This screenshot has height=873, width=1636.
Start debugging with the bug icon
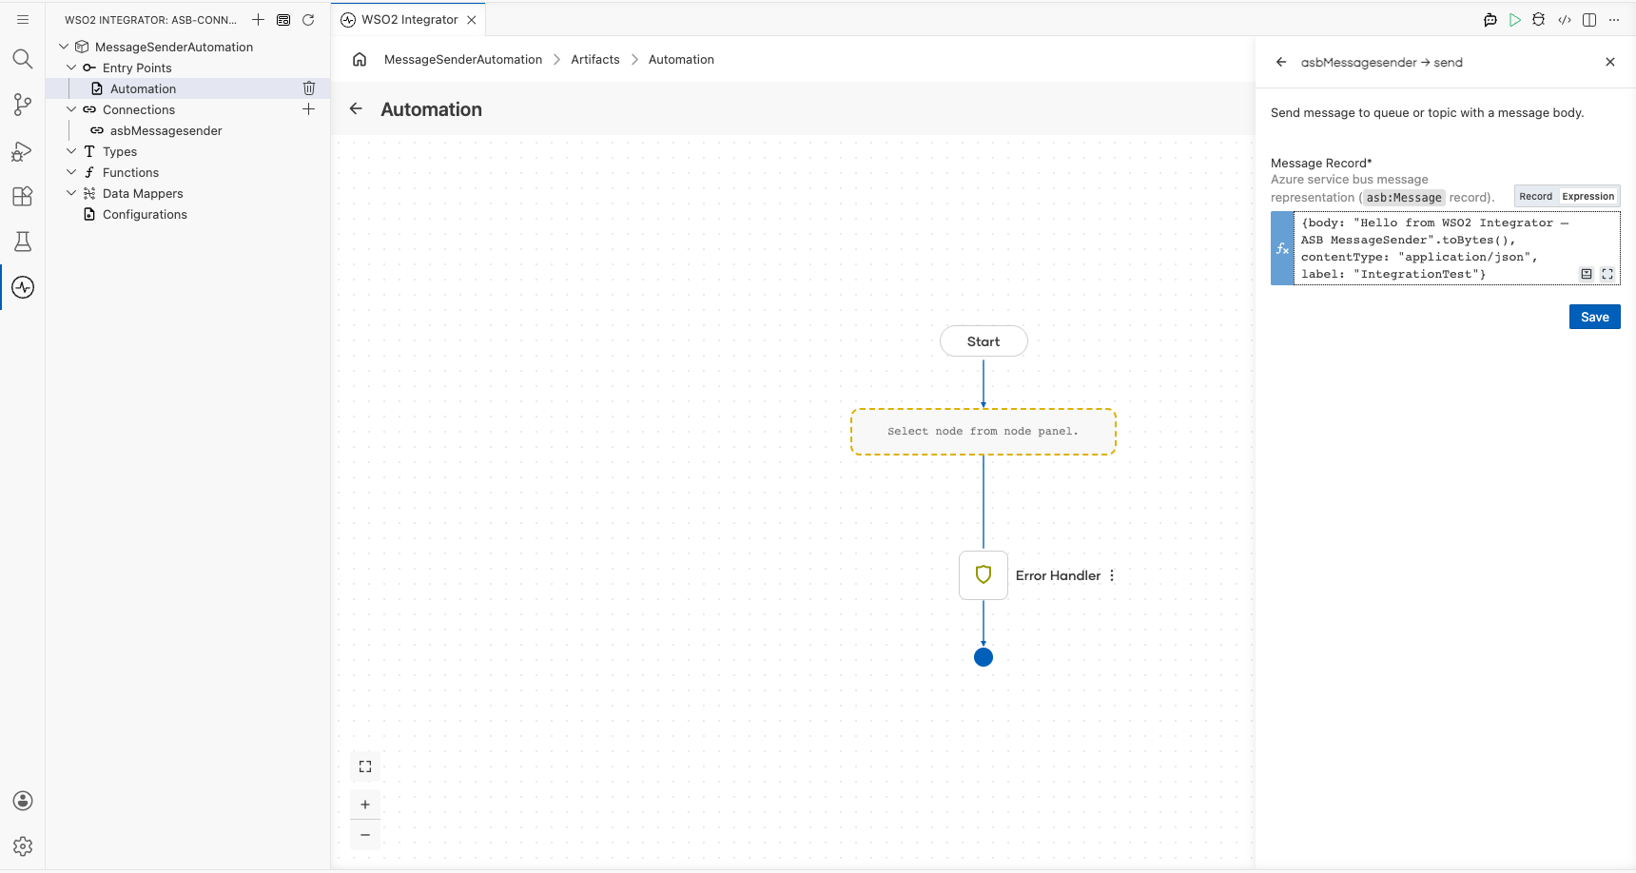coord(1539,19)
